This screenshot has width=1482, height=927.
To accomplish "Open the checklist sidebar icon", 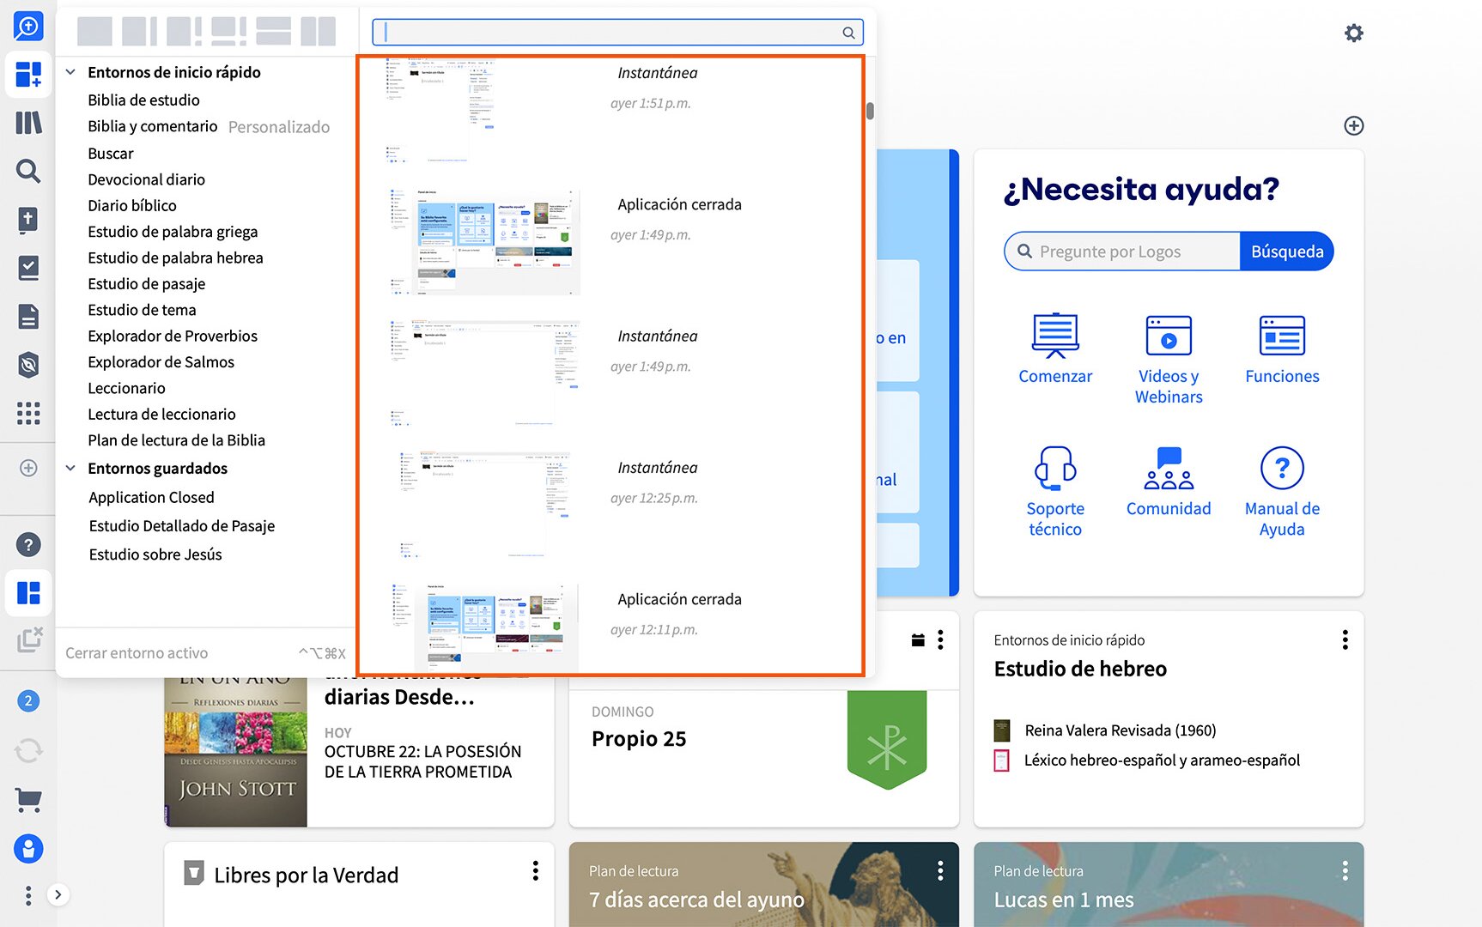I will (x=28, y=268).
